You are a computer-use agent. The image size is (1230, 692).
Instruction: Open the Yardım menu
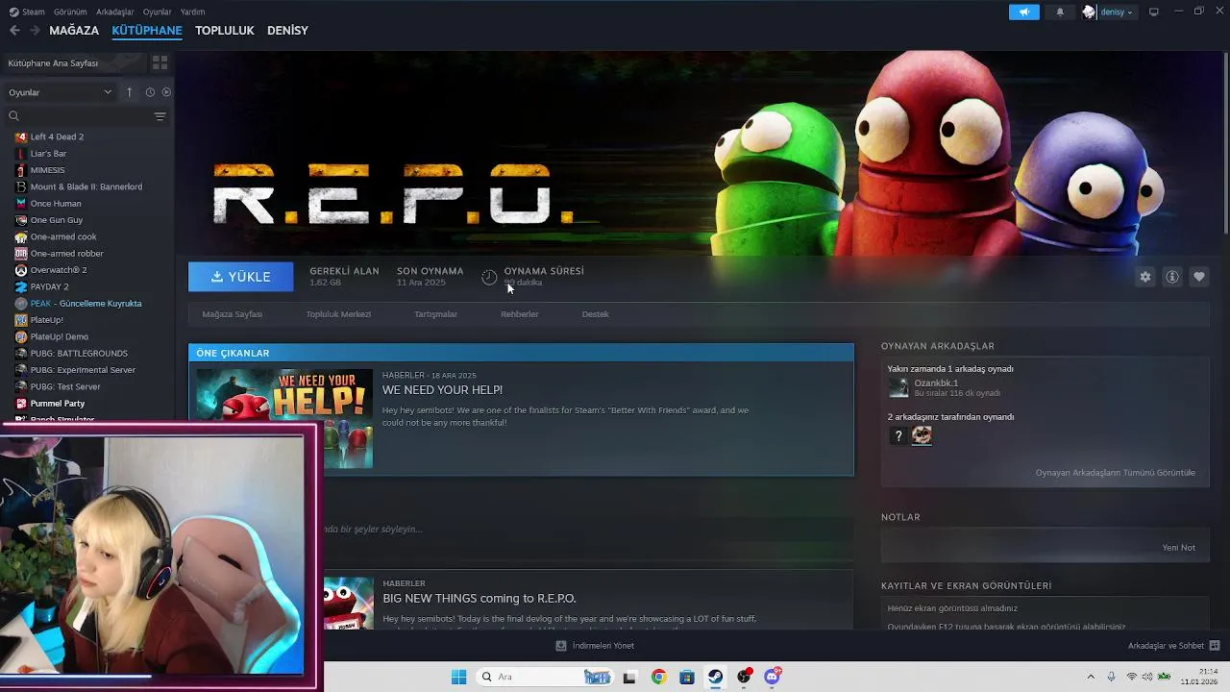(x=192, y=12)
